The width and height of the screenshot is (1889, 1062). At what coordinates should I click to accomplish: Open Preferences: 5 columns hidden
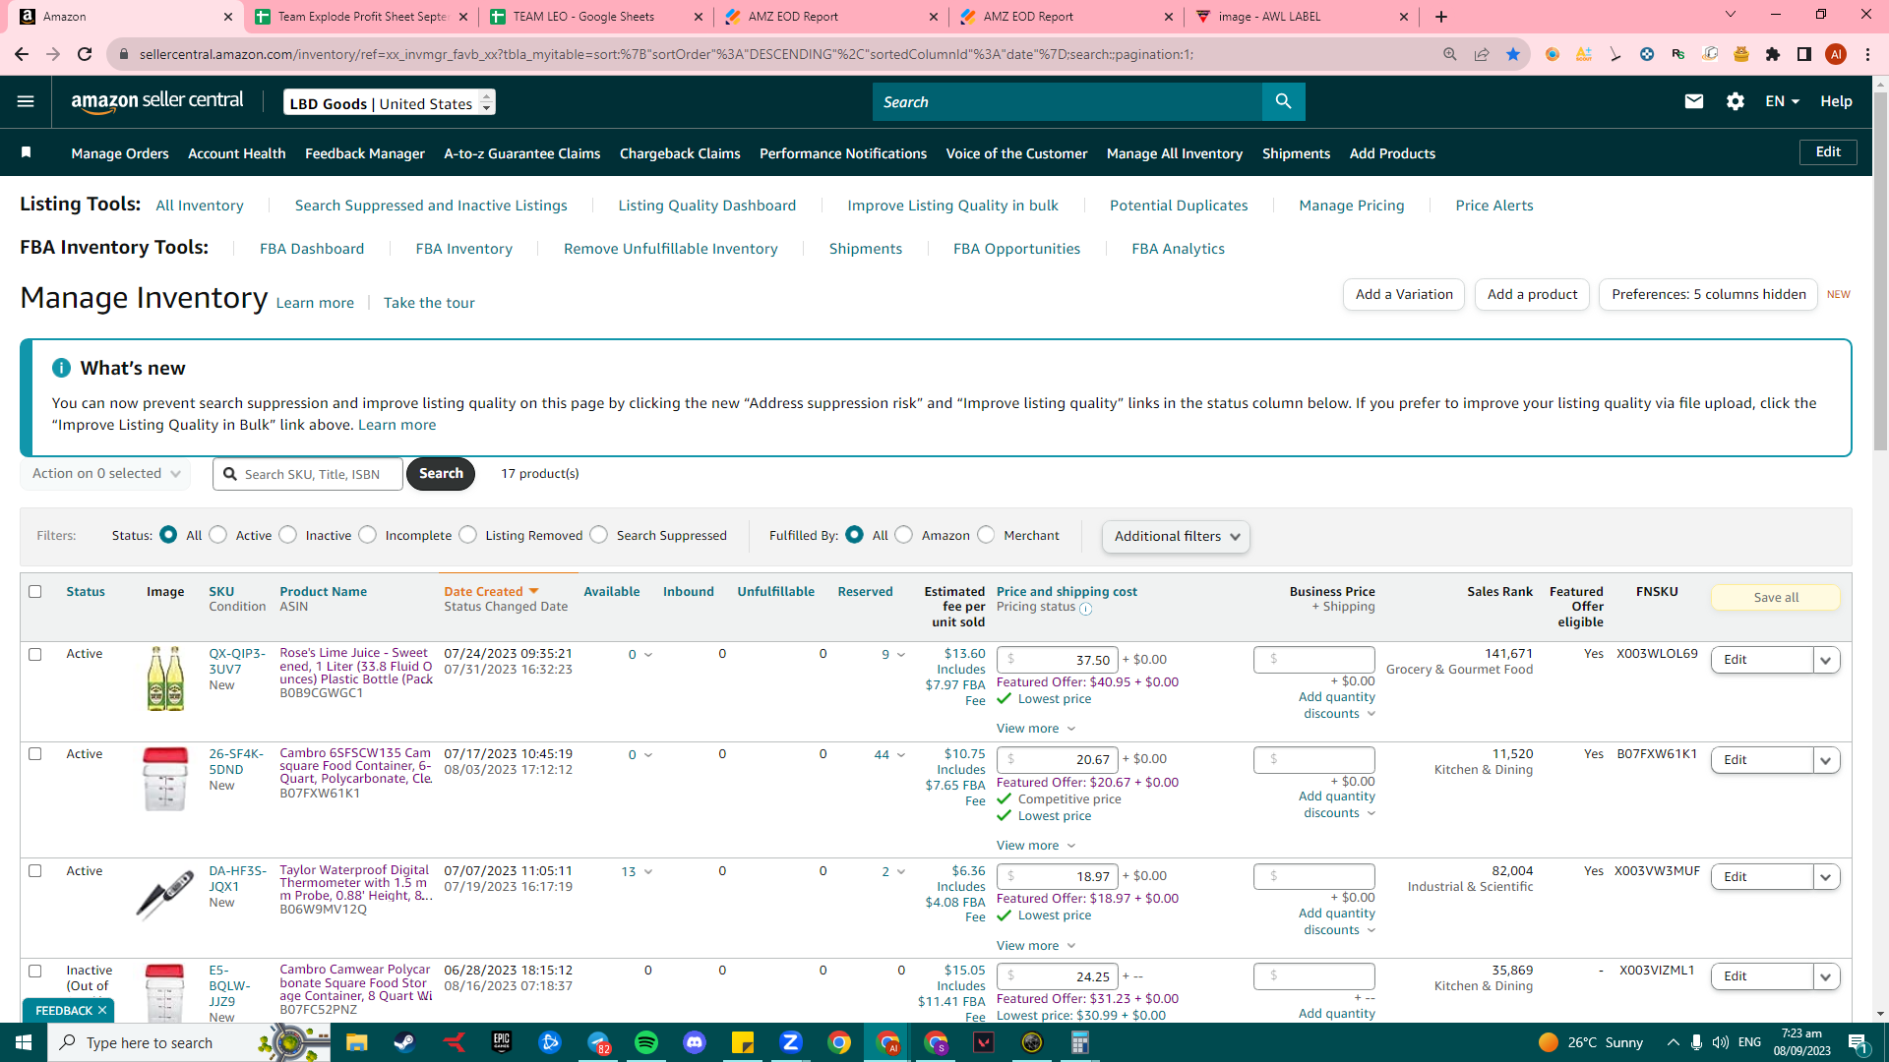coord(1709,294)
